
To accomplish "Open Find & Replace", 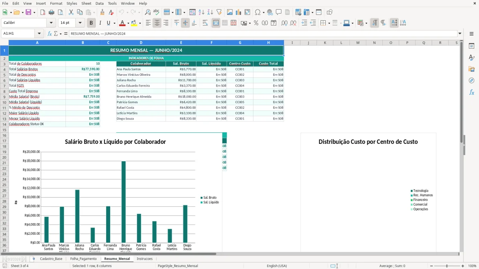I will pyautogui.click(x=148, y=12).
